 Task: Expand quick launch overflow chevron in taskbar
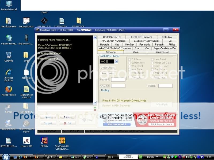point(30,157)
